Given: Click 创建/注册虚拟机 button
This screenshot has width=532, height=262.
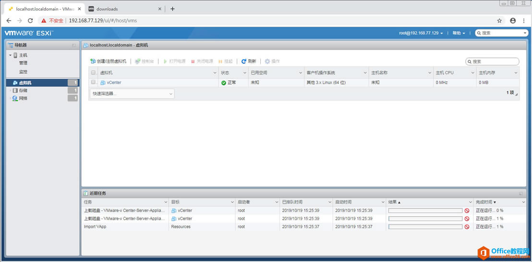Looking at the screenshot, I should pos(108,61).
